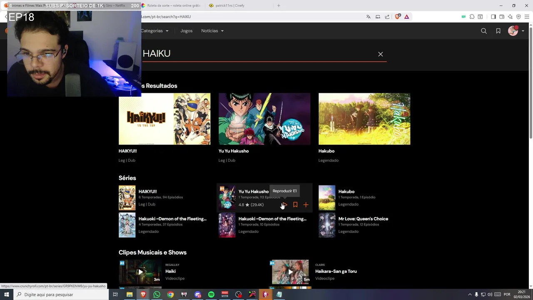Click the share page icon in address bar
The height and width of the screenshot is (300, 533).
click(x=387, y=17)
